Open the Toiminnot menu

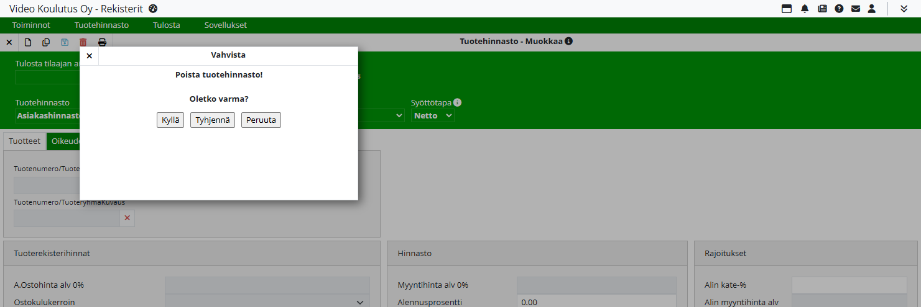coord(31,25)
